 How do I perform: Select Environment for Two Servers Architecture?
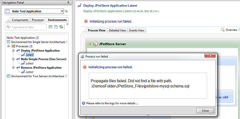(x=39, y=76)
